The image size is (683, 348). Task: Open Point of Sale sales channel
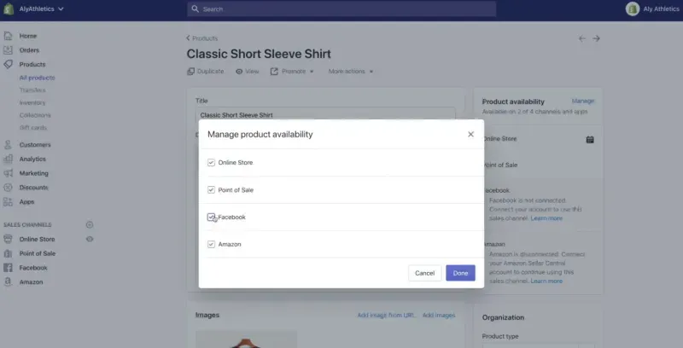point(38,253)
